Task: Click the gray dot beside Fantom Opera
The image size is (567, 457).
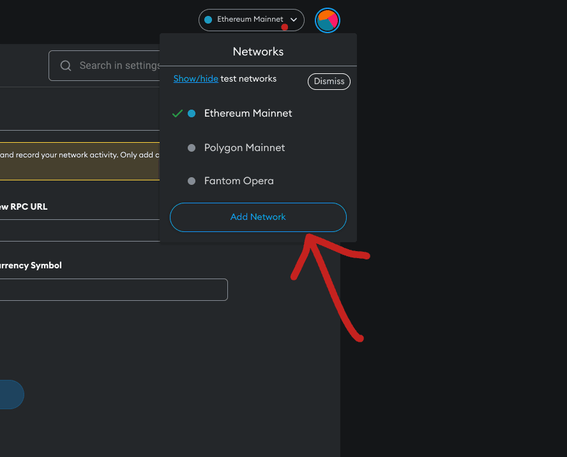Action: [192, 181]
